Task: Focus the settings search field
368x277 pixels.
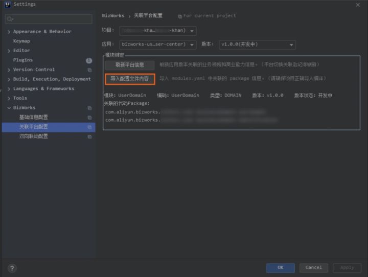Action: coord(49,19)
